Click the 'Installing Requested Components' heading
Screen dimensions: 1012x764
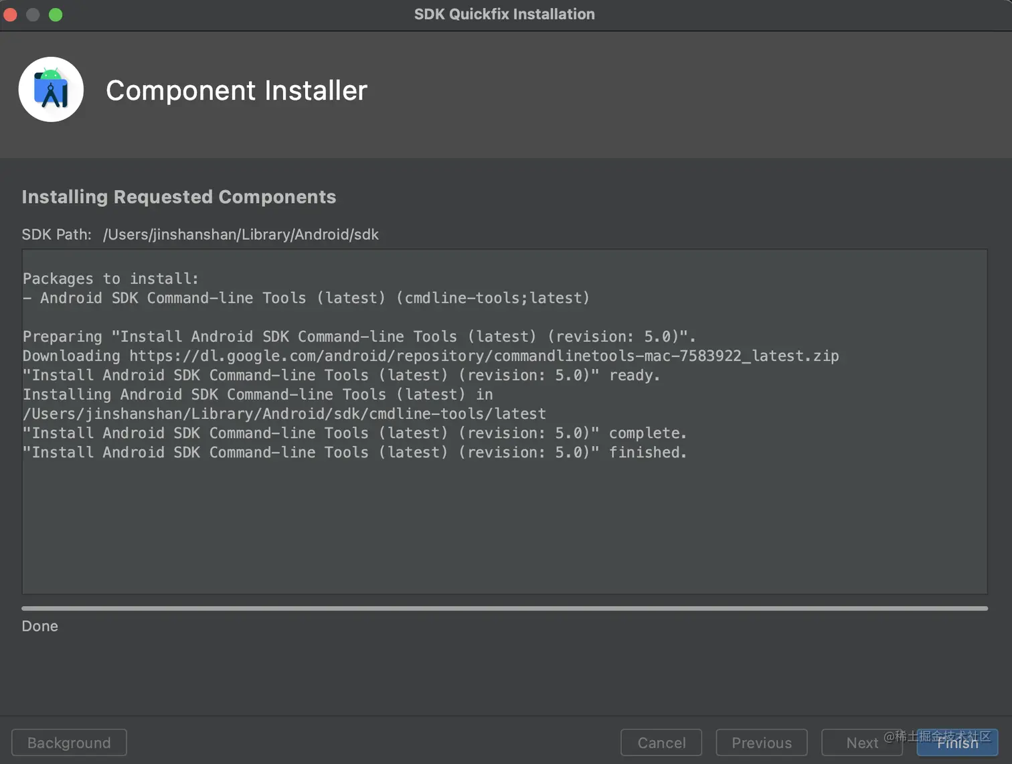[x=179, y=197]
